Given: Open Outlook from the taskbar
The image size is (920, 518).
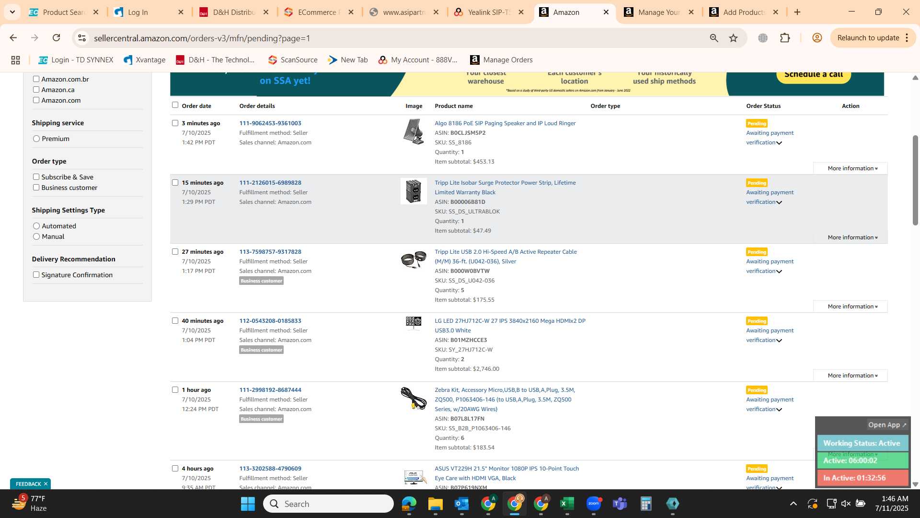Looking at the screenshot, I should 461,504.
